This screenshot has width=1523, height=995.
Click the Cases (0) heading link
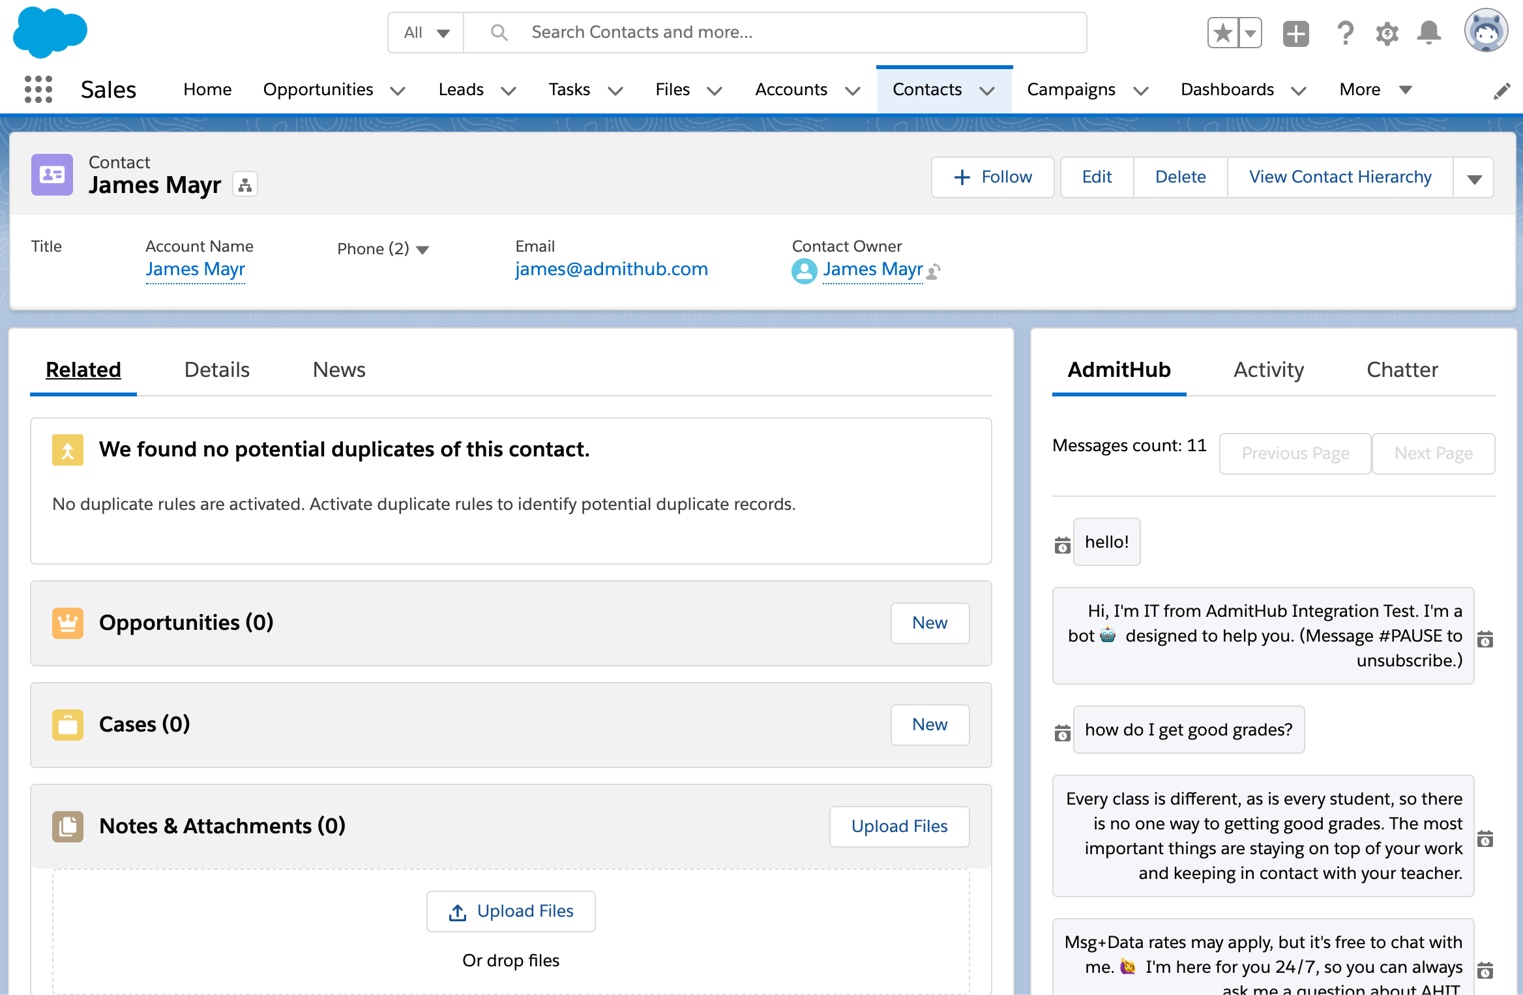(x=144, y=724)
